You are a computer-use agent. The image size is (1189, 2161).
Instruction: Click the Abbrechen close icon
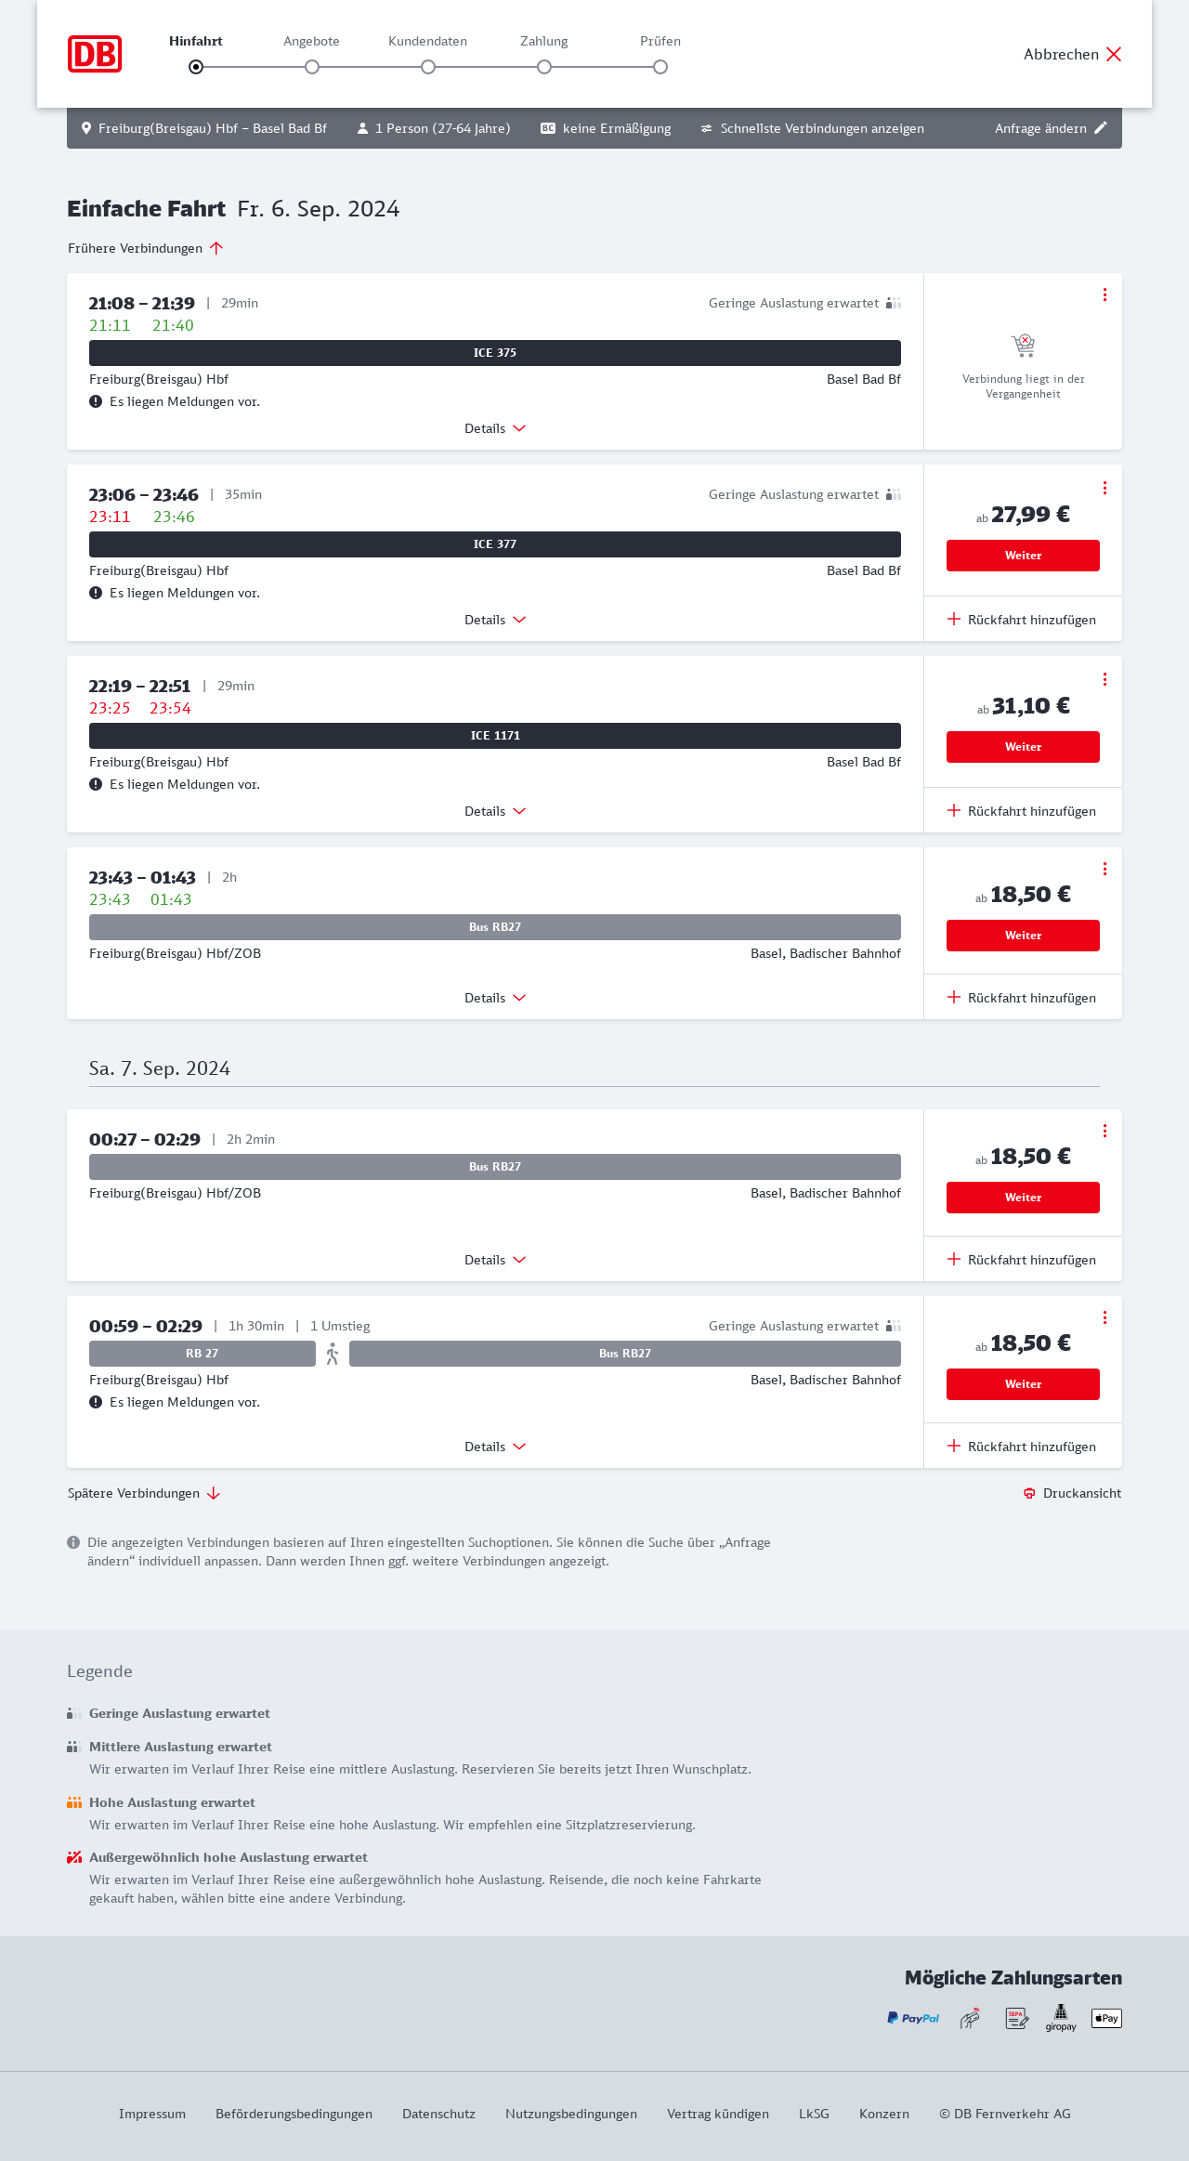coord(1114,54)
